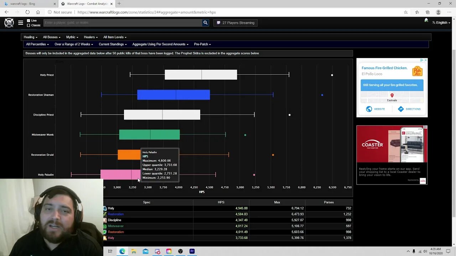This screenshot has width=456, height=256.
Task: Click the Holy Priest outlier dot on chart
Action: [x=332, y=75]
